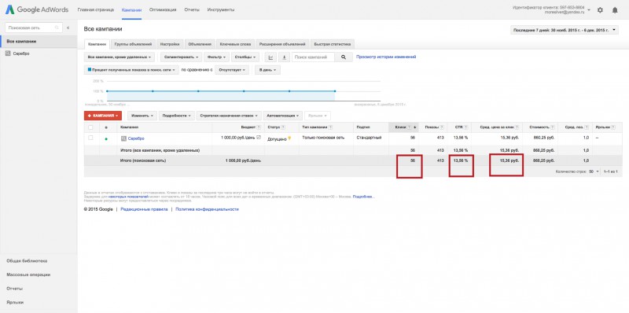Click the last data point on the chart line

tap(335, 91)
